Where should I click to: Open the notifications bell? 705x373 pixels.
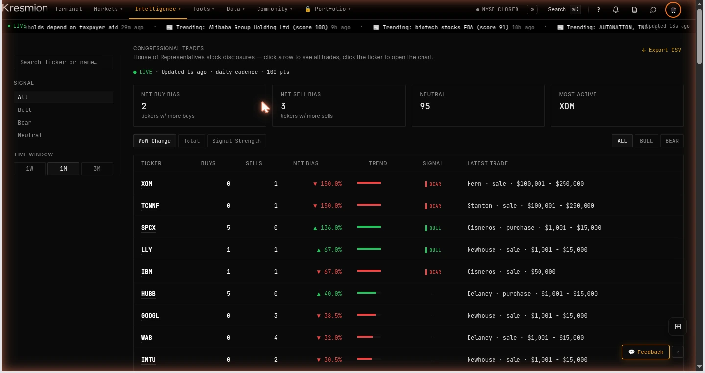click(x=616, y=9)
